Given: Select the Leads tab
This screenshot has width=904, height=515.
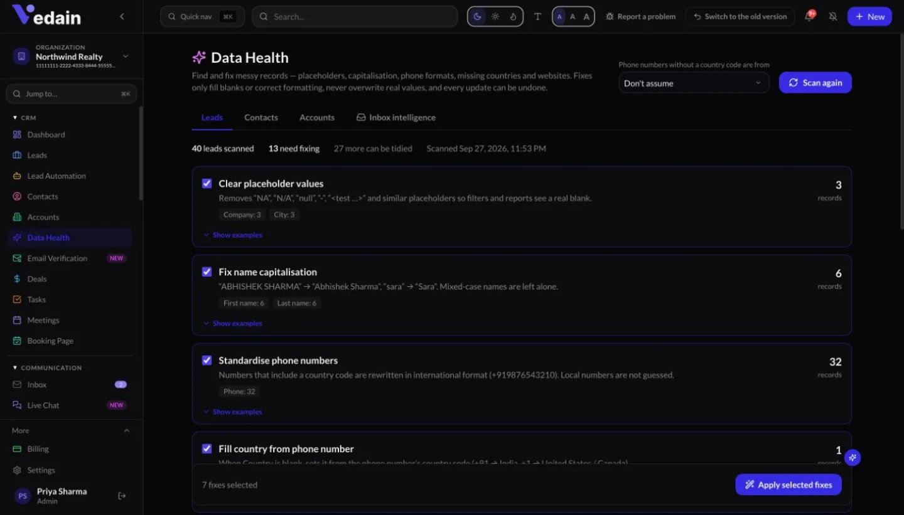Looking at the screenshot, I should click(x=212, y=117).
